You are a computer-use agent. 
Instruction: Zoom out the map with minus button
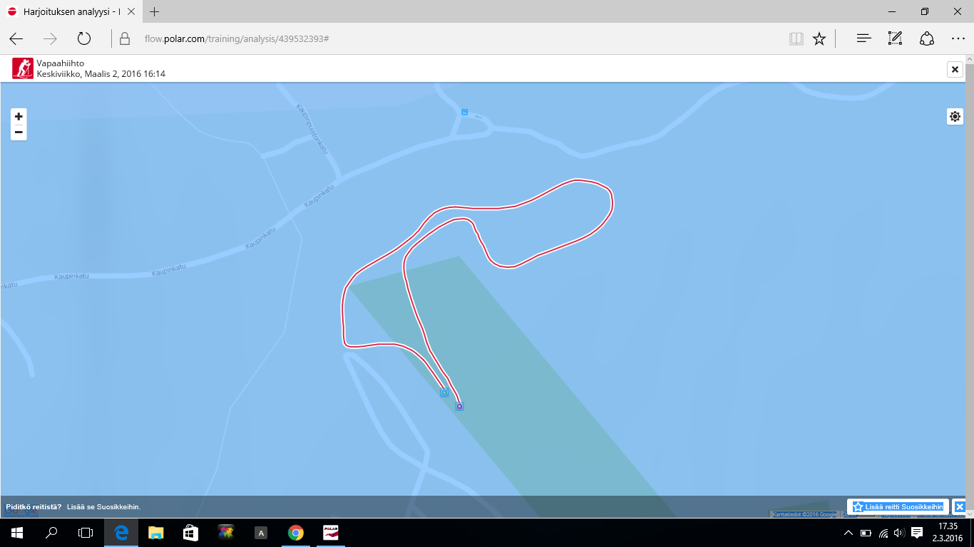pyautogui.click(x=19, y=132)
